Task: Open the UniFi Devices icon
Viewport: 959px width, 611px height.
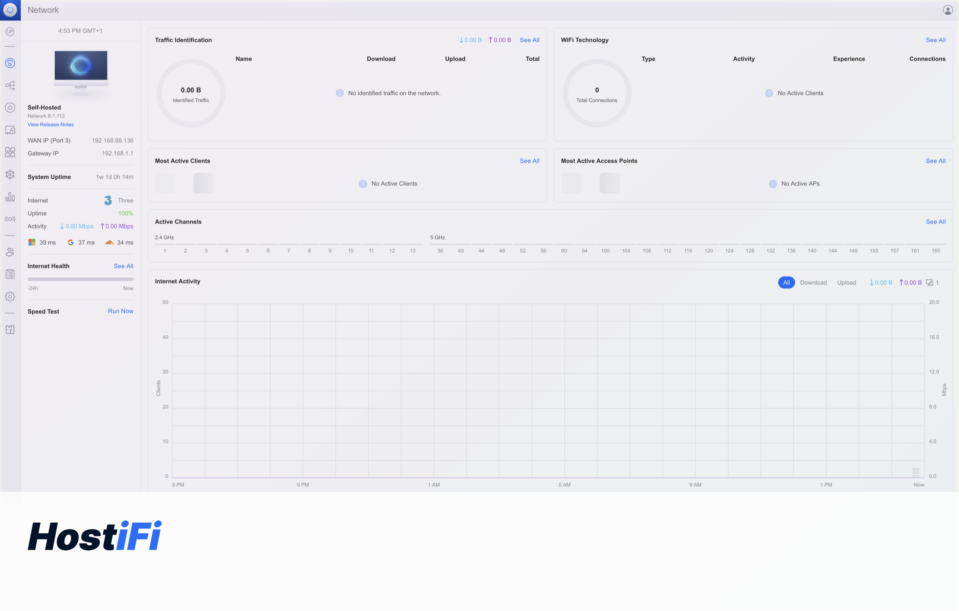Action: coord(10,107)
